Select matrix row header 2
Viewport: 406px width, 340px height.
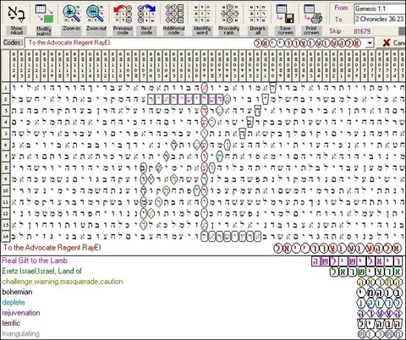[5, 100]
